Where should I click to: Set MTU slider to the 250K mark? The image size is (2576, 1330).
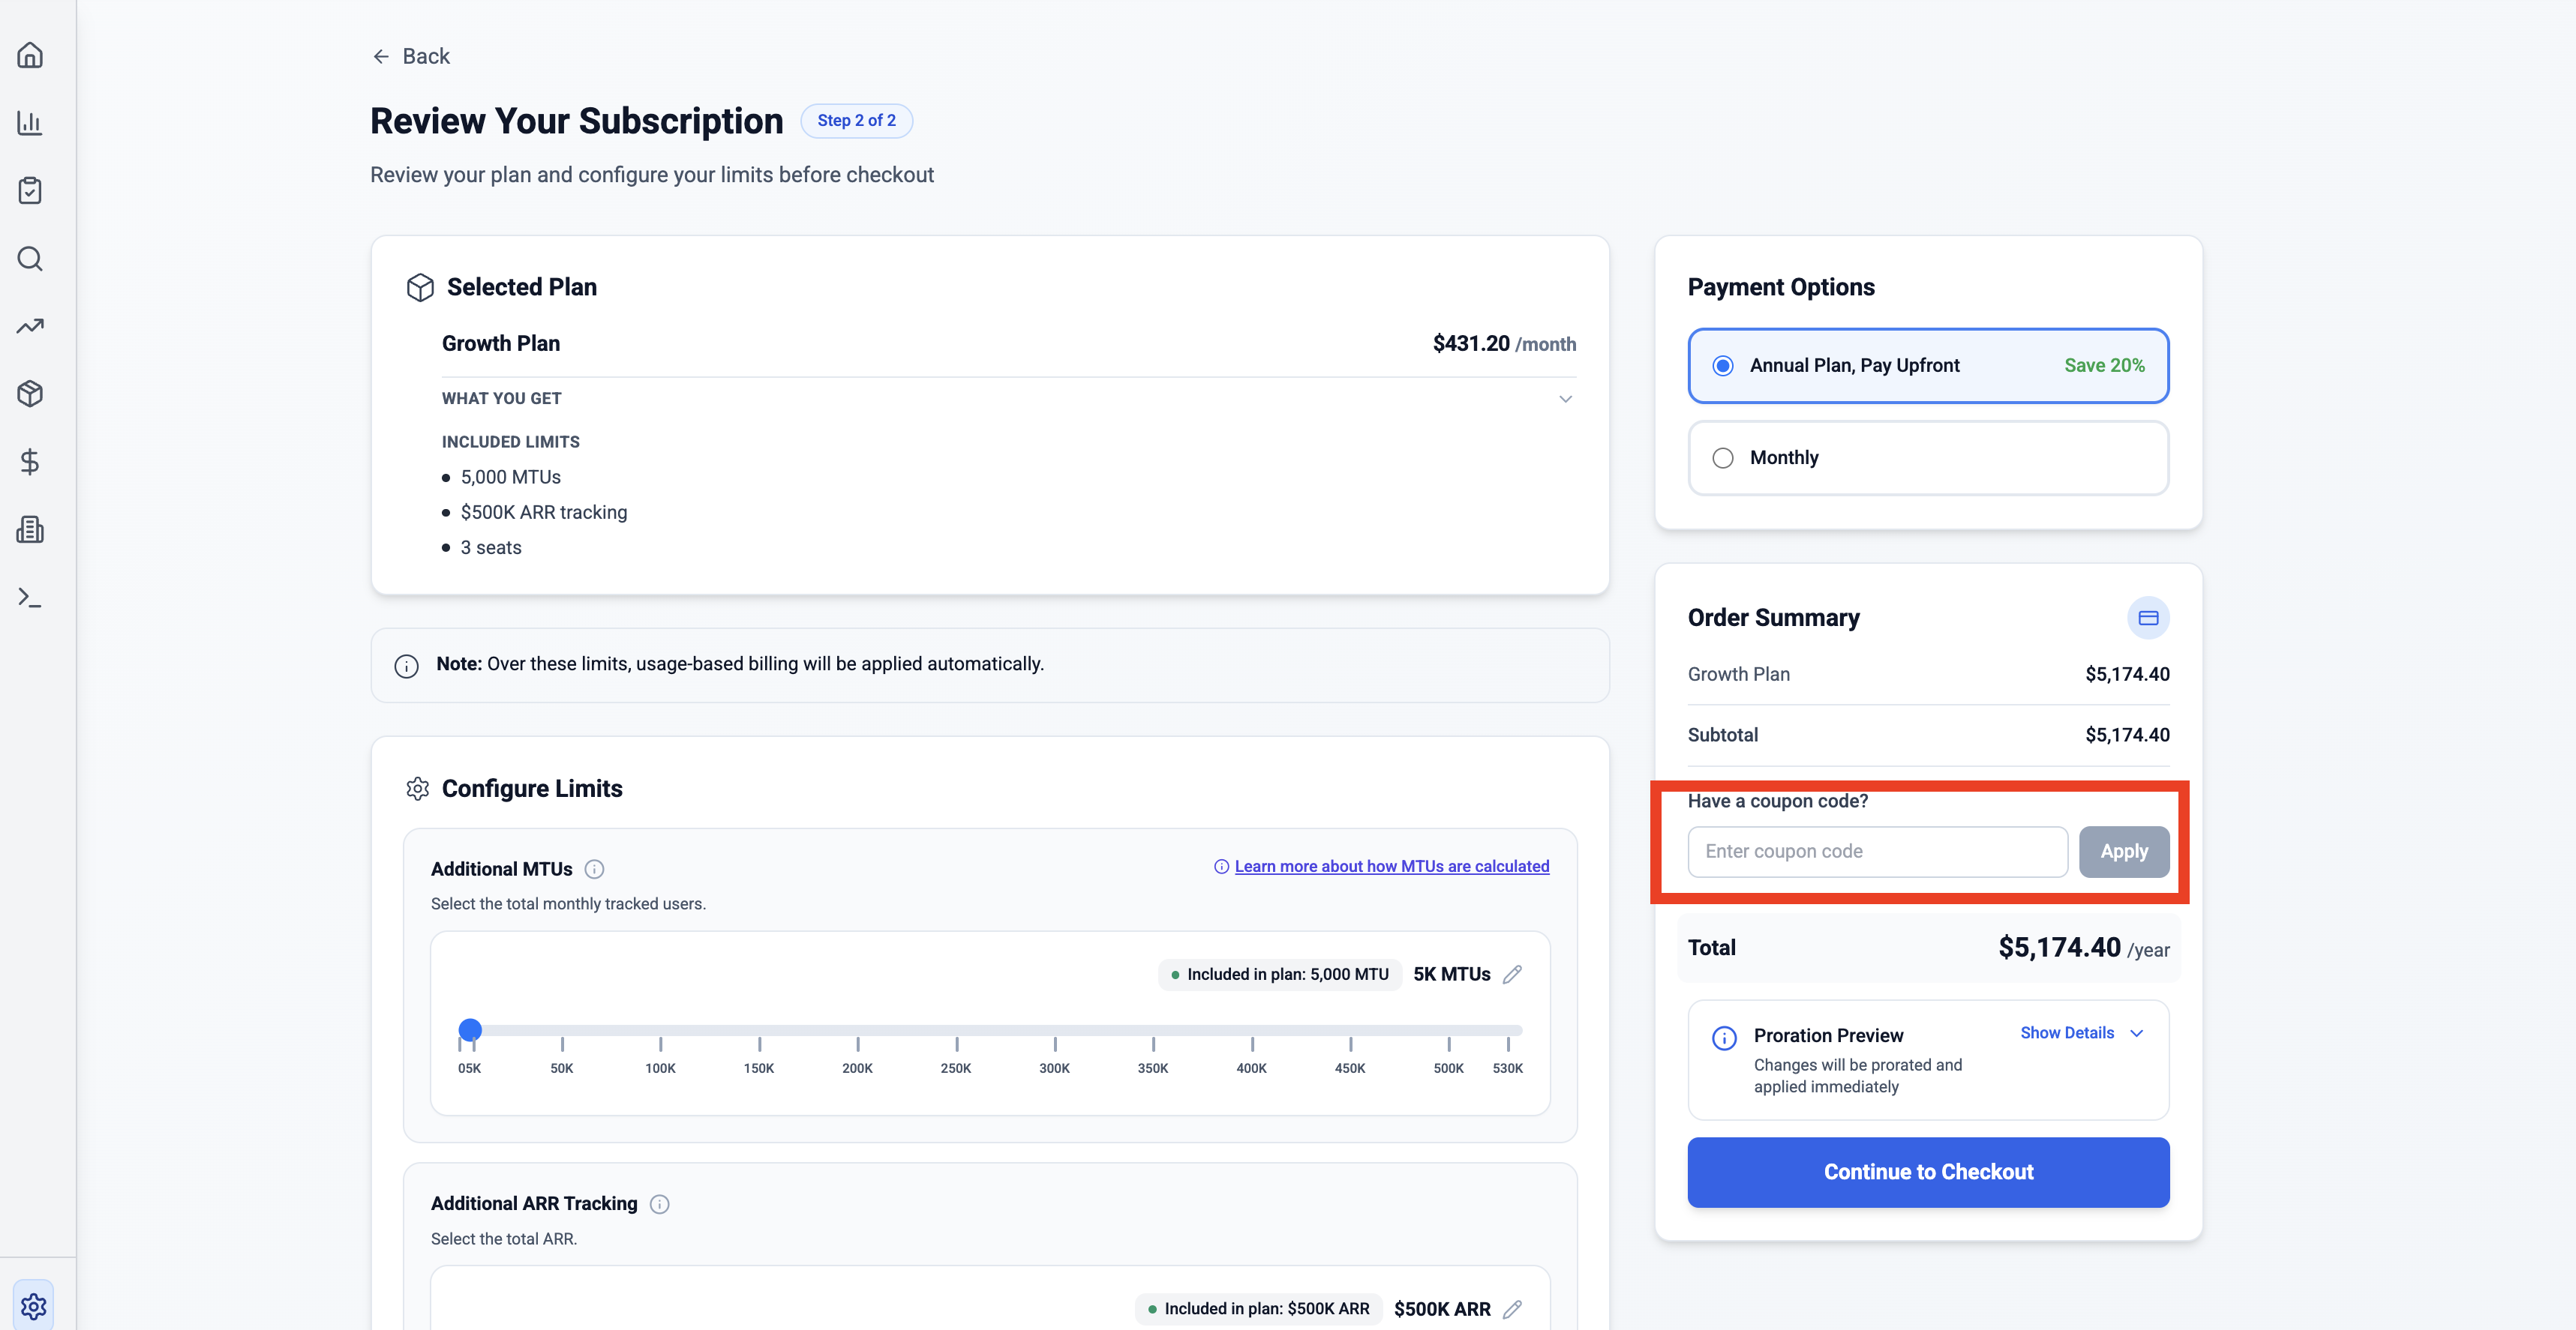click(x=956, y=1030)
